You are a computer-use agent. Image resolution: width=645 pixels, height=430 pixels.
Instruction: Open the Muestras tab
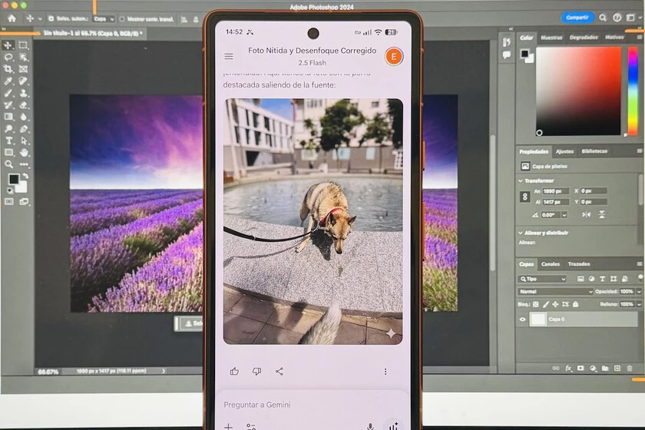tap(551, 37)
